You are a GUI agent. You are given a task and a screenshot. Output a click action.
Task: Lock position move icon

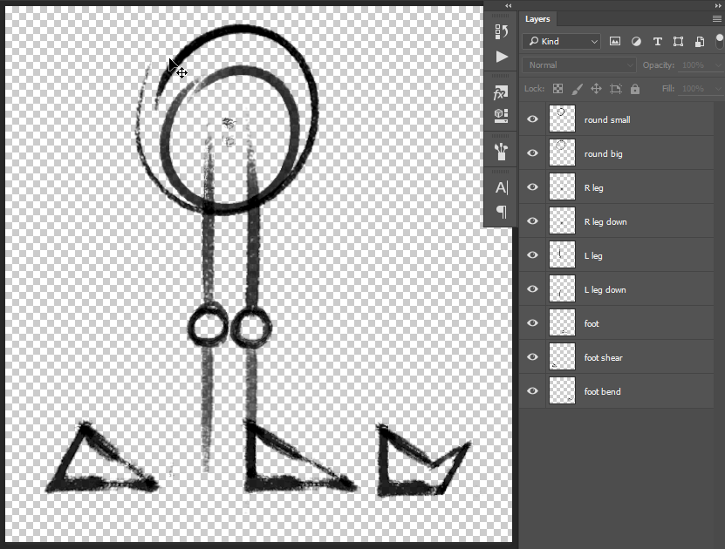[596, 89]
